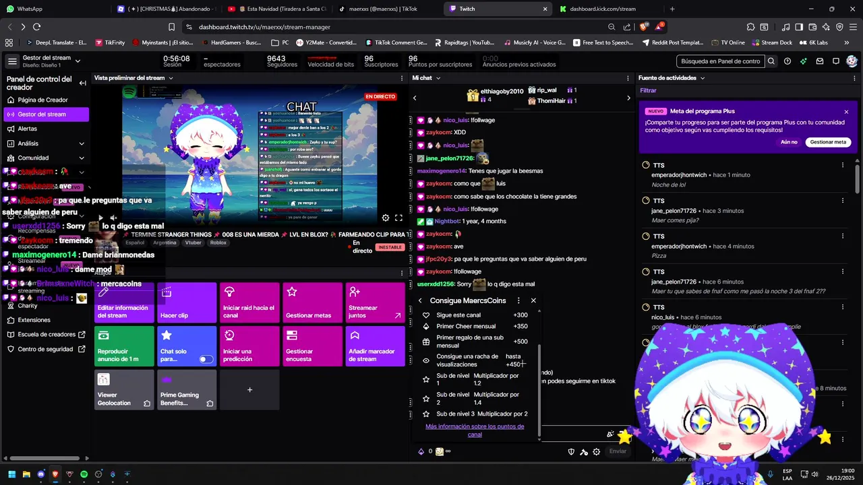The height and width of the screenshot is (485, 863).
Task: Open the dashboard hamburger menu icon
Action: point(12,61)
